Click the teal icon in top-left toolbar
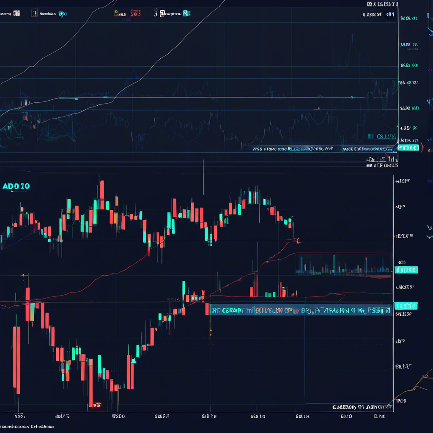This screenshot has height=433, width=433. coord(62,14)
